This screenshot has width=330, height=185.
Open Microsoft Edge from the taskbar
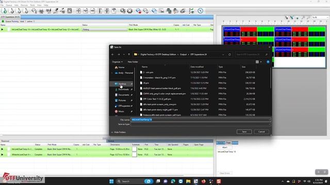[173, 181]
